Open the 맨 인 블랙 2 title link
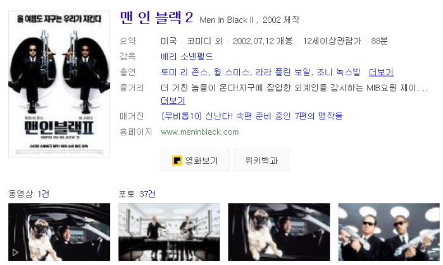Image resolution: width=443 pixels, height=265 pixels. [x=156, y=18]
